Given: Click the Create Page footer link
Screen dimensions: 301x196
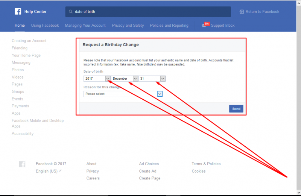Looking at the screenshot, I should tap(150, 178).
